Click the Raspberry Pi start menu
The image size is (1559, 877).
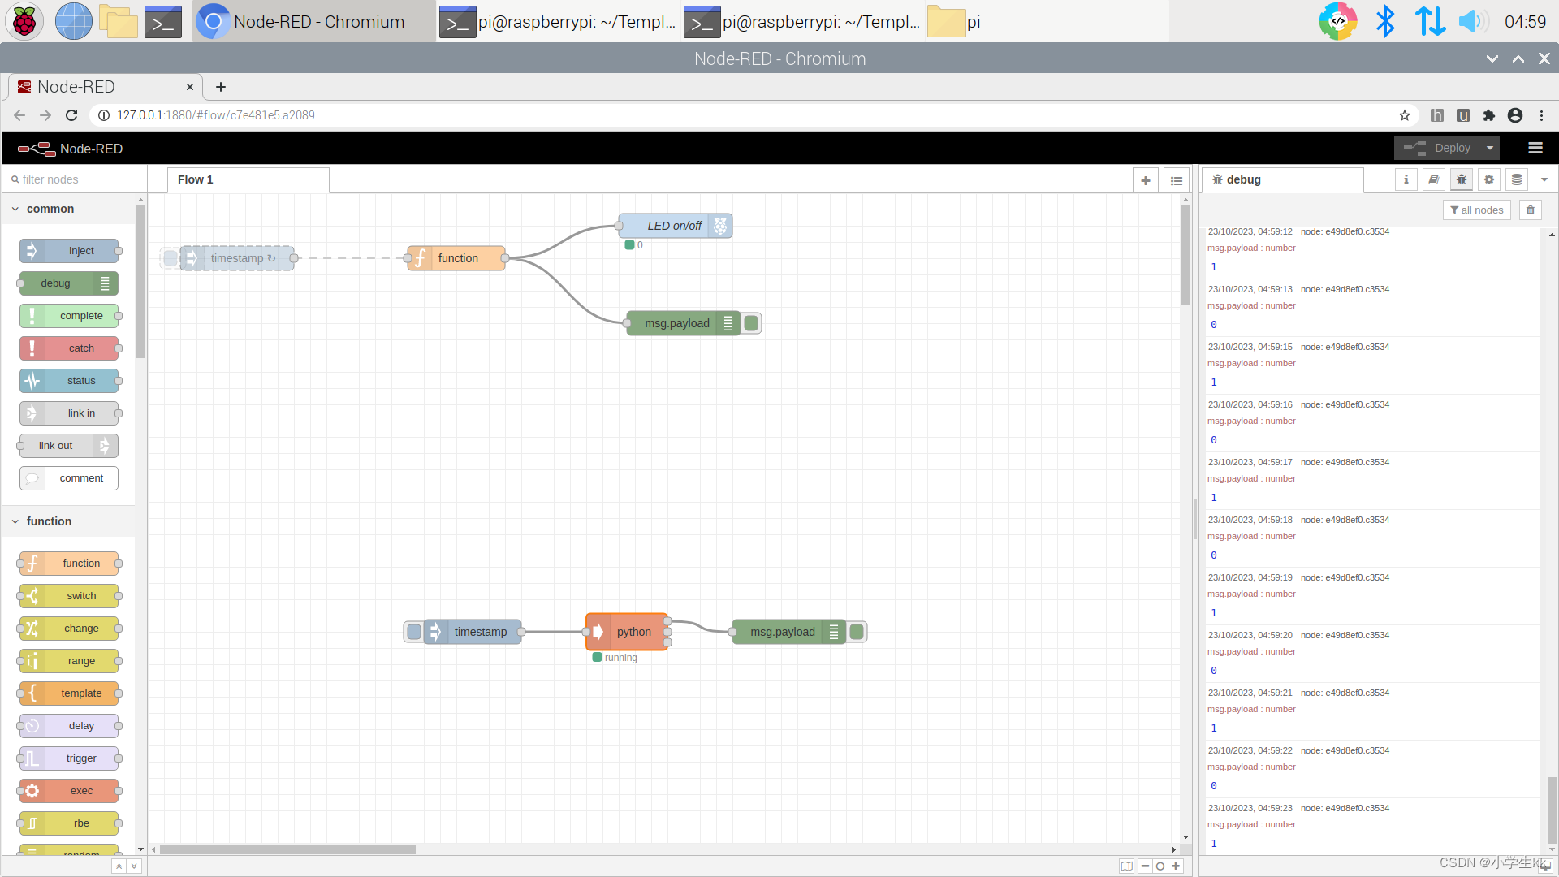click(24, 21)
